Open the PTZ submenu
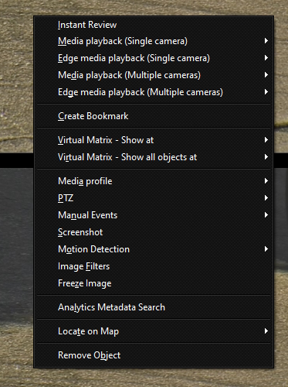The image size is (288, 387). [154, 198]
